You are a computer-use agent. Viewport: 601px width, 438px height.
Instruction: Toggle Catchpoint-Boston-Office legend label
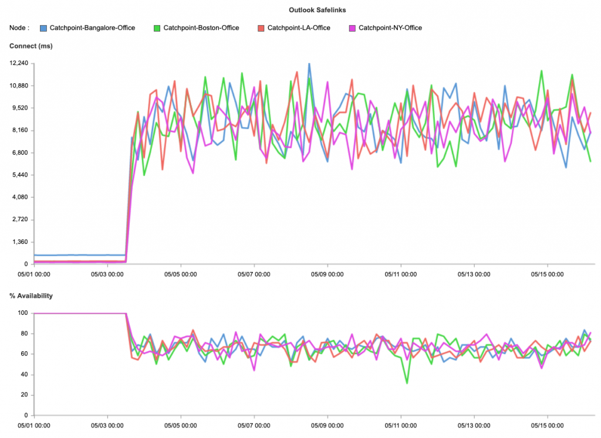tap(201, 28)
